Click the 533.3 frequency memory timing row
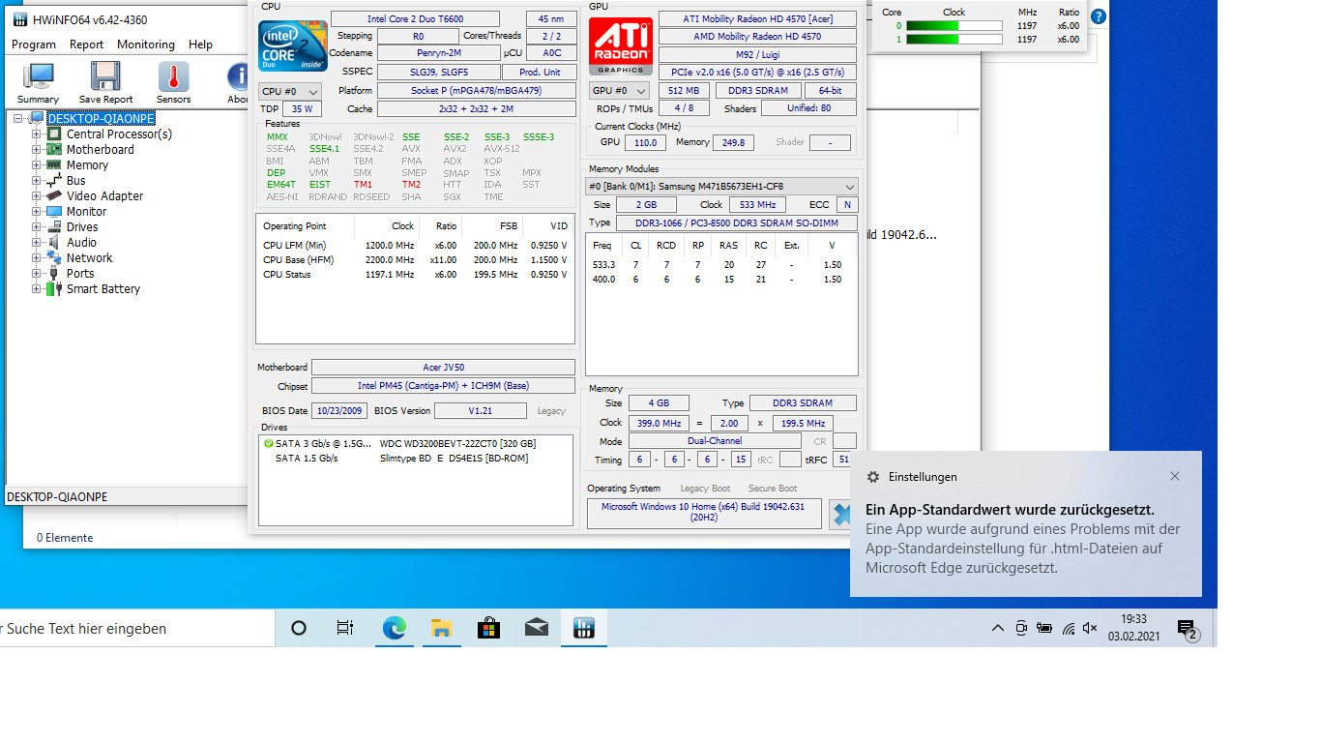Viewport: 1321px width, 743px height. pyautogui.click(x=720, y=264)
